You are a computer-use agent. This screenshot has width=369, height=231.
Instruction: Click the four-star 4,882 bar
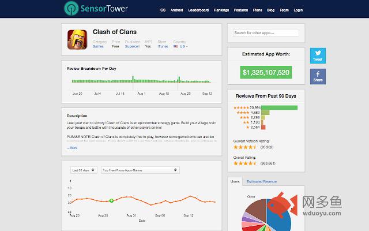click(x=265, y=113)
